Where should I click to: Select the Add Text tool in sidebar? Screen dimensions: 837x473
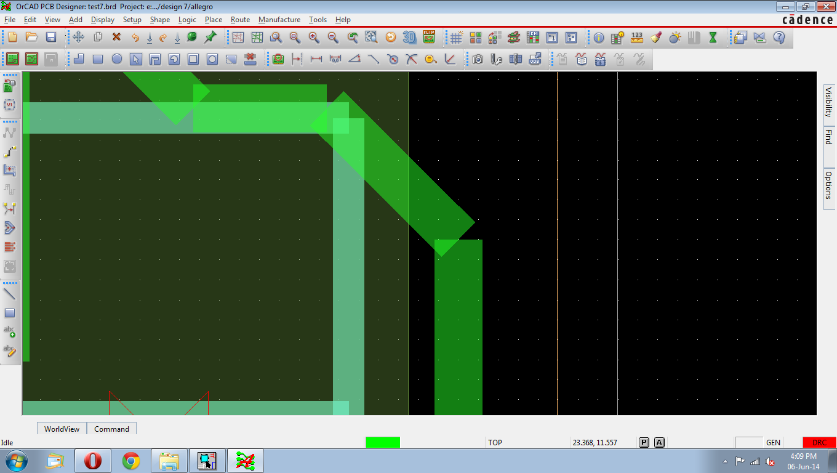(9, 331)
